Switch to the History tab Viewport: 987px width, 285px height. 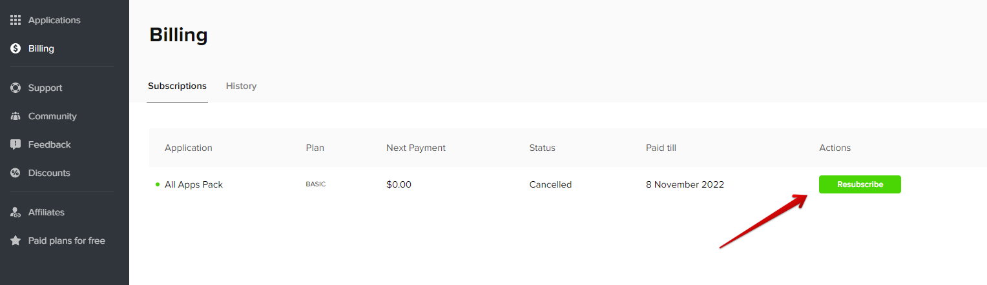point(241,86)
